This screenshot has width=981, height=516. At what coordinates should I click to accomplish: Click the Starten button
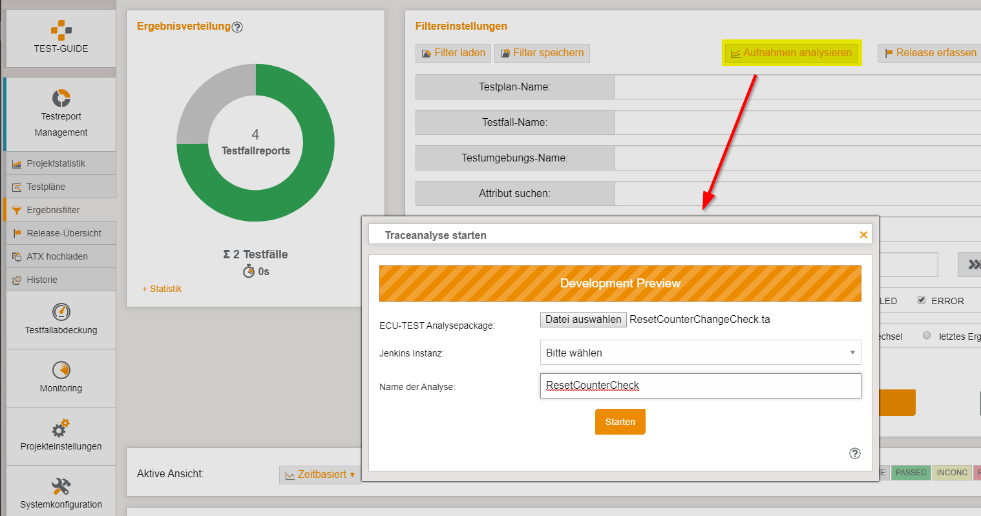(620, 422)
